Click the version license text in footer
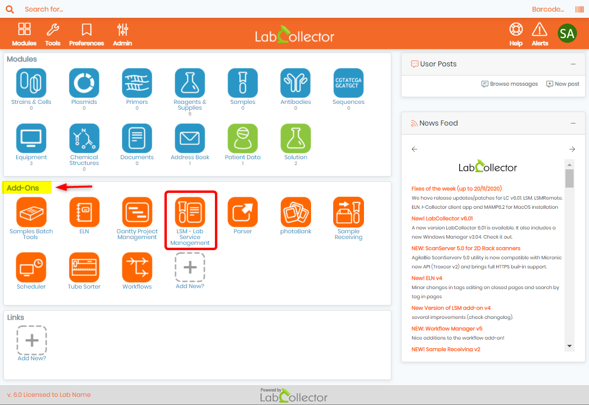 [x=49, y=395]
